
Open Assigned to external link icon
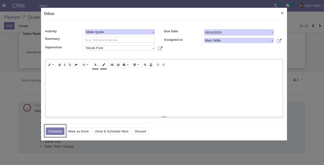tap(279, 41)
